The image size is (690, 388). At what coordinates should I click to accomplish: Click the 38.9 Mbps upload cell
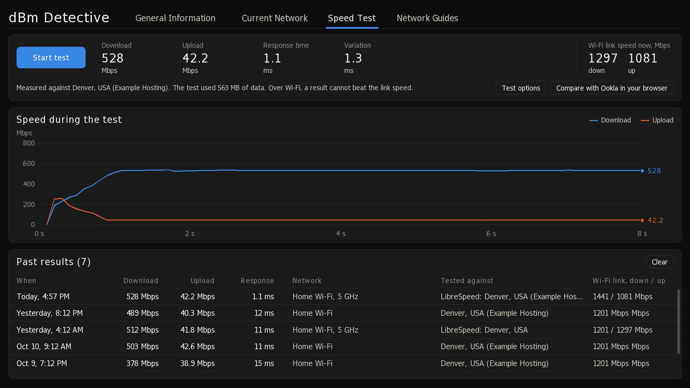197,363
